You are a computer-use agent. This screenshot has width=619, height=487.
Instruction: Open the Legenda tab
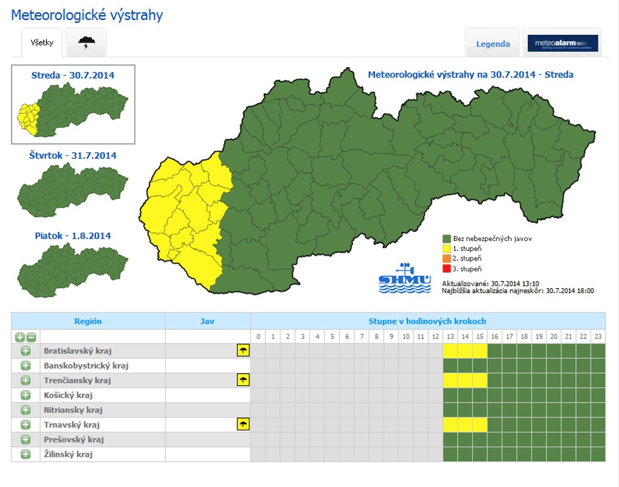(493, 44)
